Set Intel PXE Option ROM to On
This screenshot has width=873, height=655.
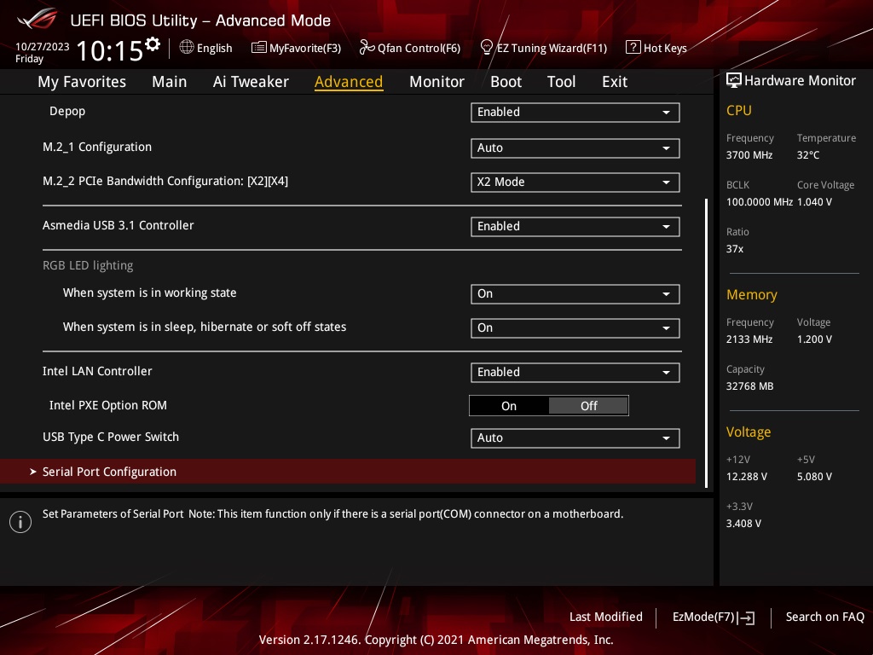tap(509, 406)
